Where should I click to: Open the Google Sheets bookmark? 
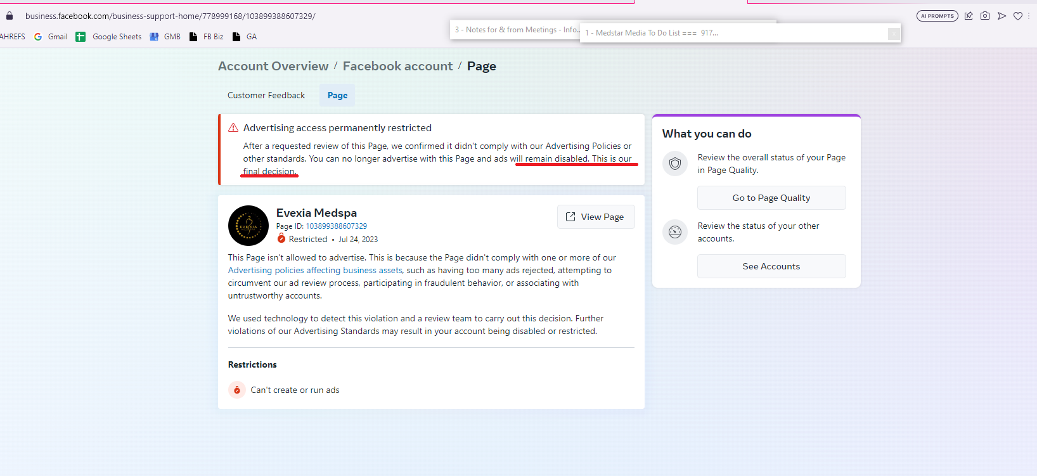click(x=108, y=37)
